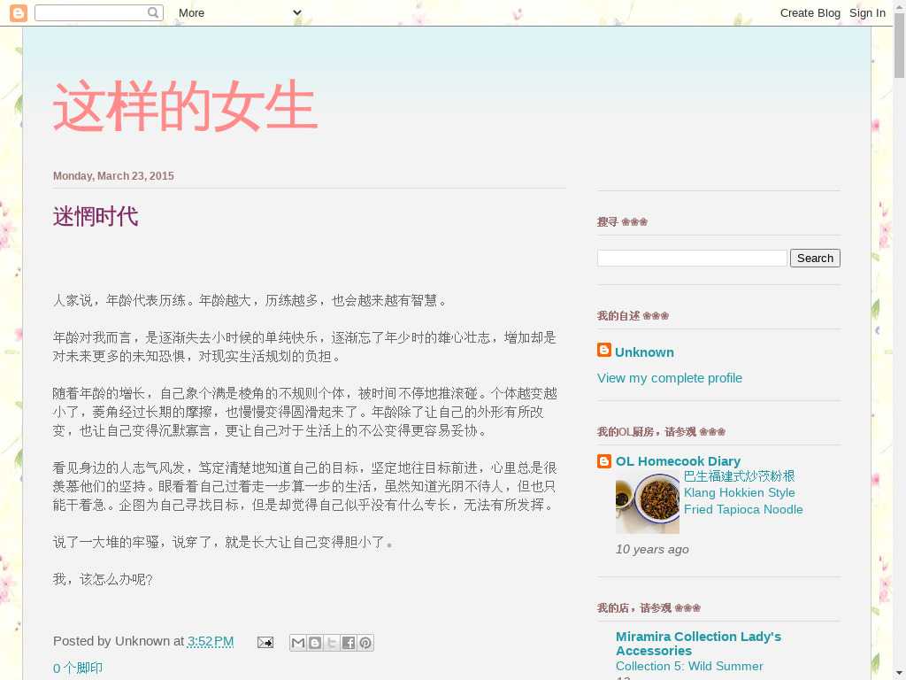The height and width of the screenshot is (680, 906).
Task: Open the View my complete profile link
Action: [x=669, y=378]
